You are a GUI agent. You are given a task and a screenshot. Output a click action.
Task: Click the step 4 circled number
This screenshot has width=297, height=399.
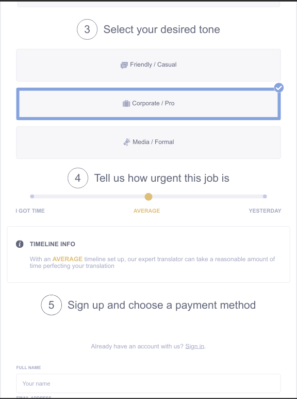(78, 178)
